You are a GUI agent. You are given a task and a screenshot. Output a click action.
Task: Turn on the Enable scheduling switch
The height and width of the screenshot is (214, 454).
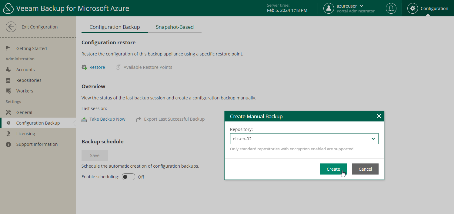pyautogui.click(x=129, y=177)
